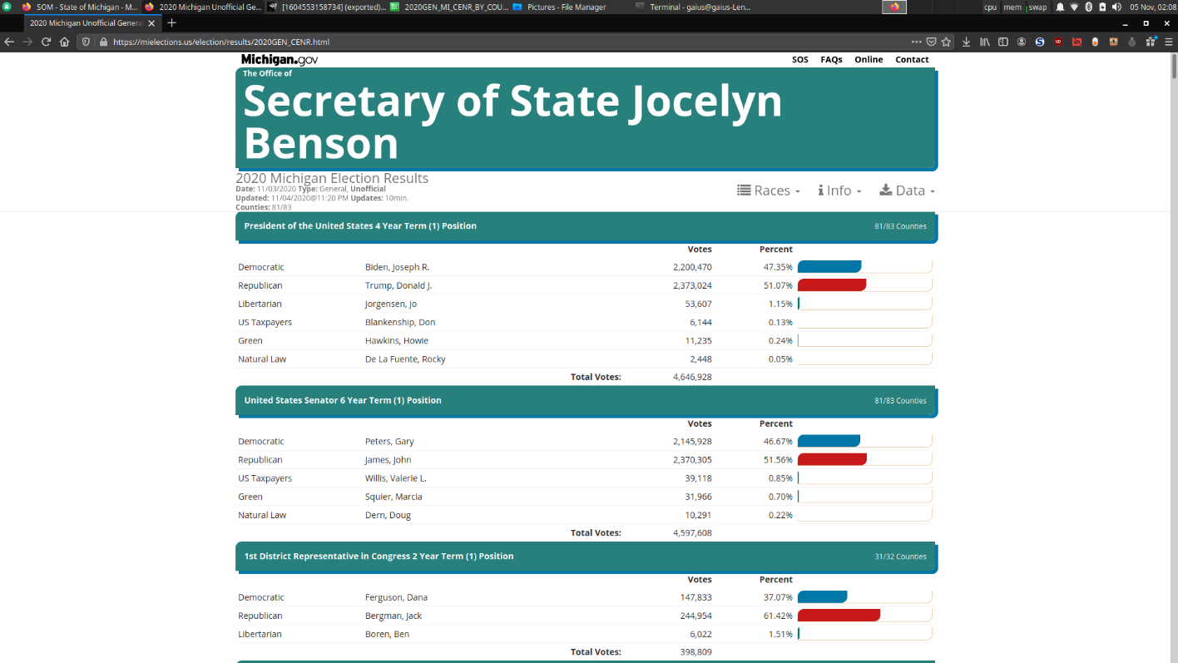Click candidate name Ferguson, Dana
Image resolution: width=1178 pixels, height=663 pixels.
coord(396,597)
